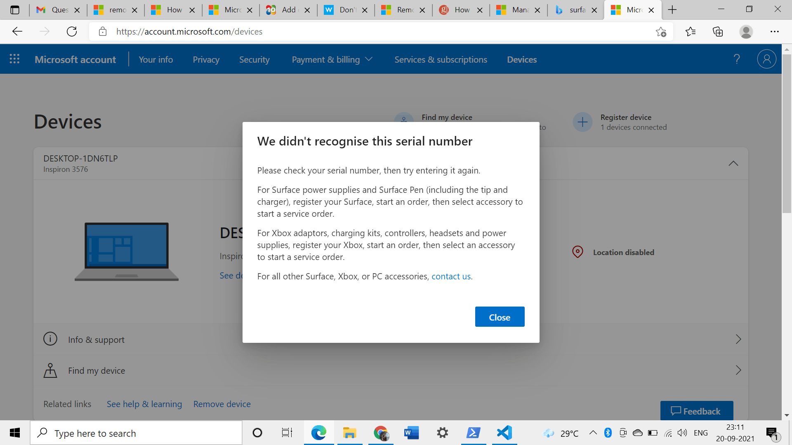Click Remove device link
792x445 pixels.
(x=222, y=404)
